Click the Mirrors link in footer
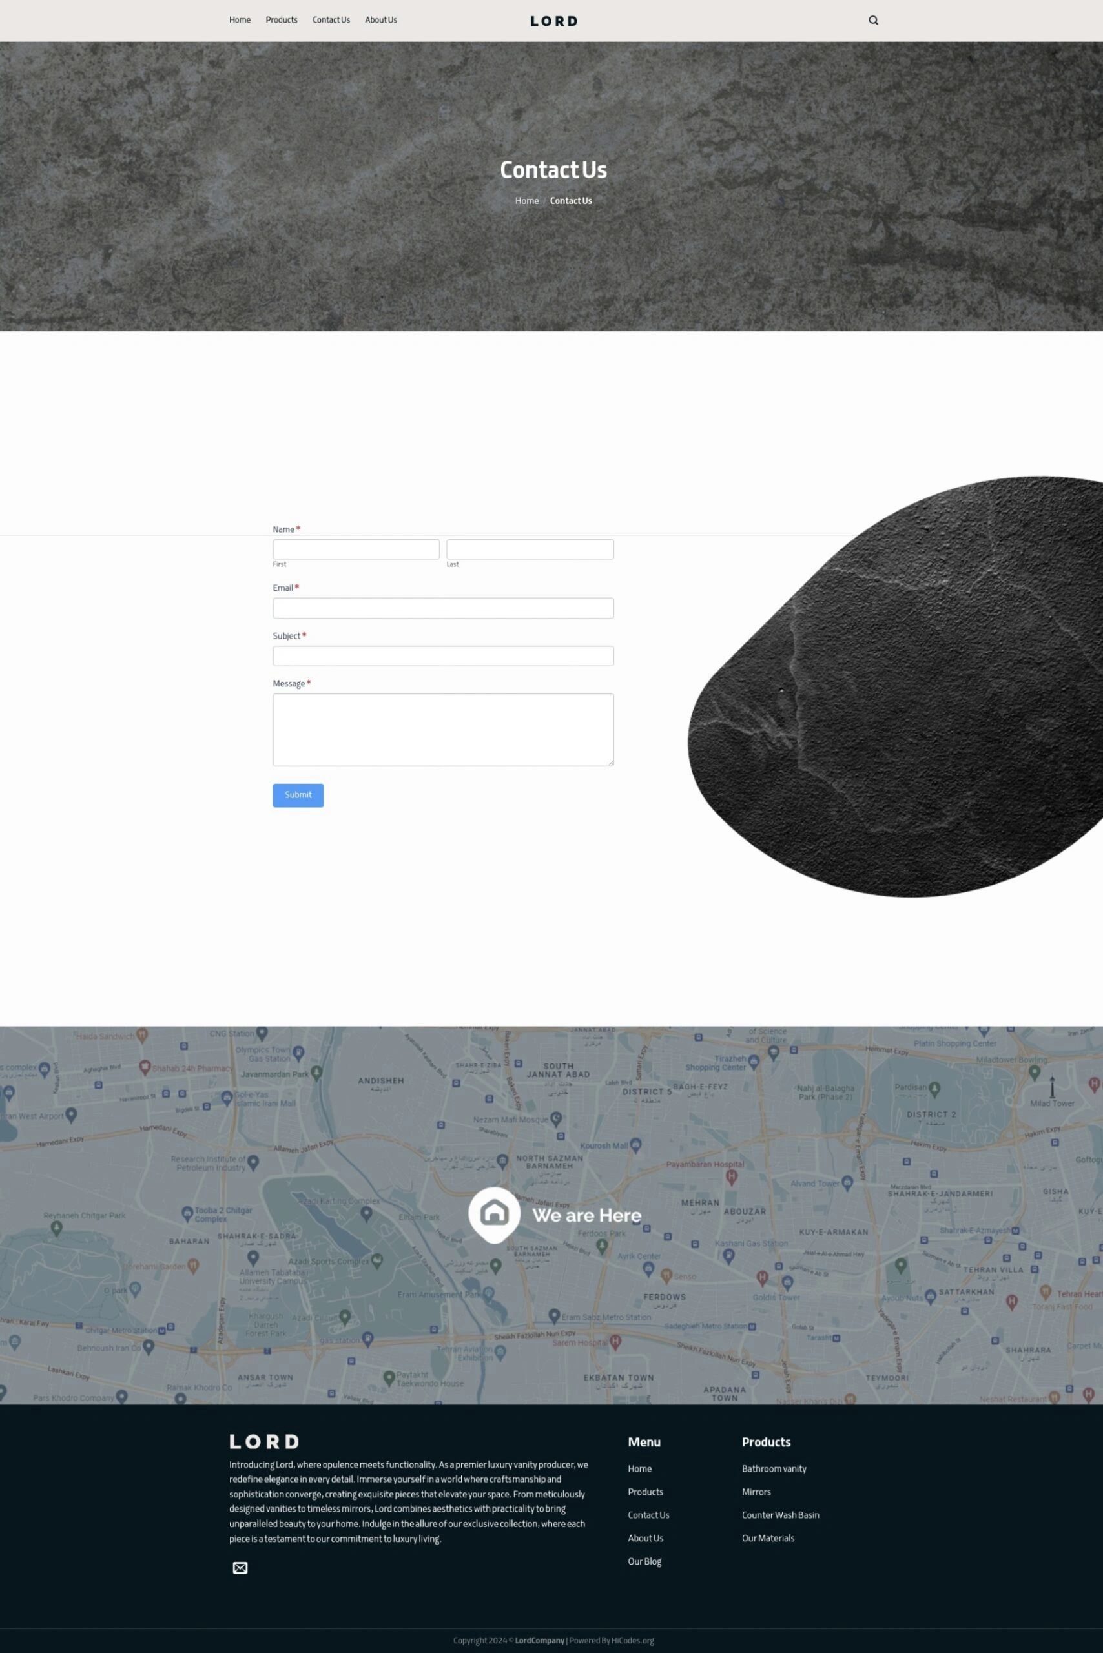1103x1653 pixels. pos(756,1491)
